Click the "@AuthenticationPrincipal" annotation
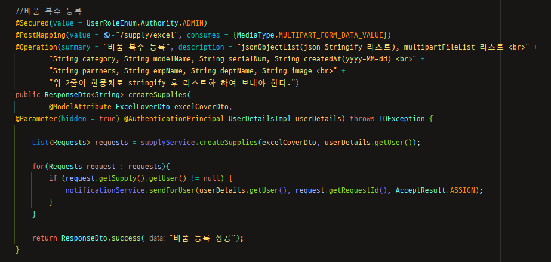This screenshot has height=262, width=551. tap(174, 119)
